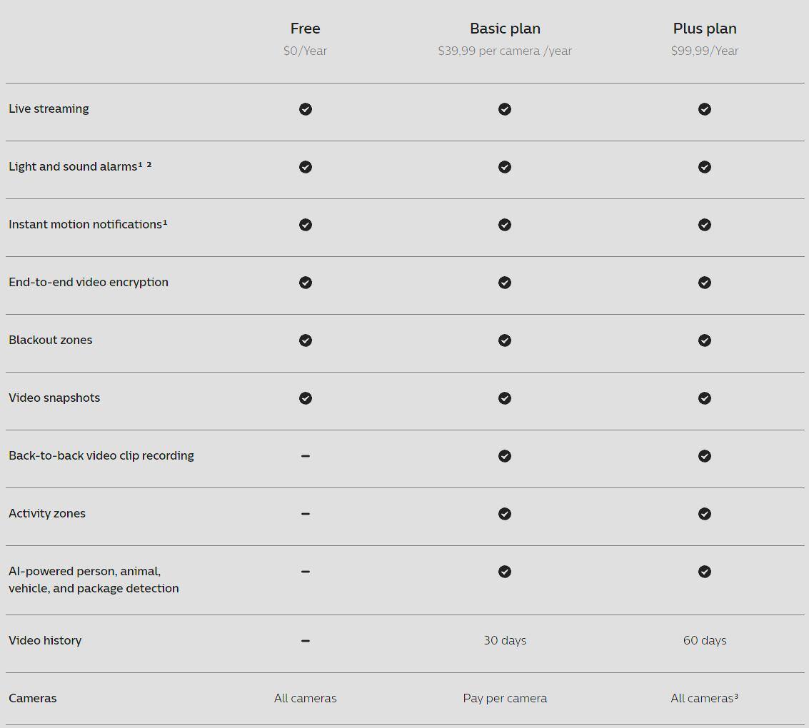
Task: Click End-to-end video encryption checkmark under Free
Action: pyautogui.click(x=305, y=283)
